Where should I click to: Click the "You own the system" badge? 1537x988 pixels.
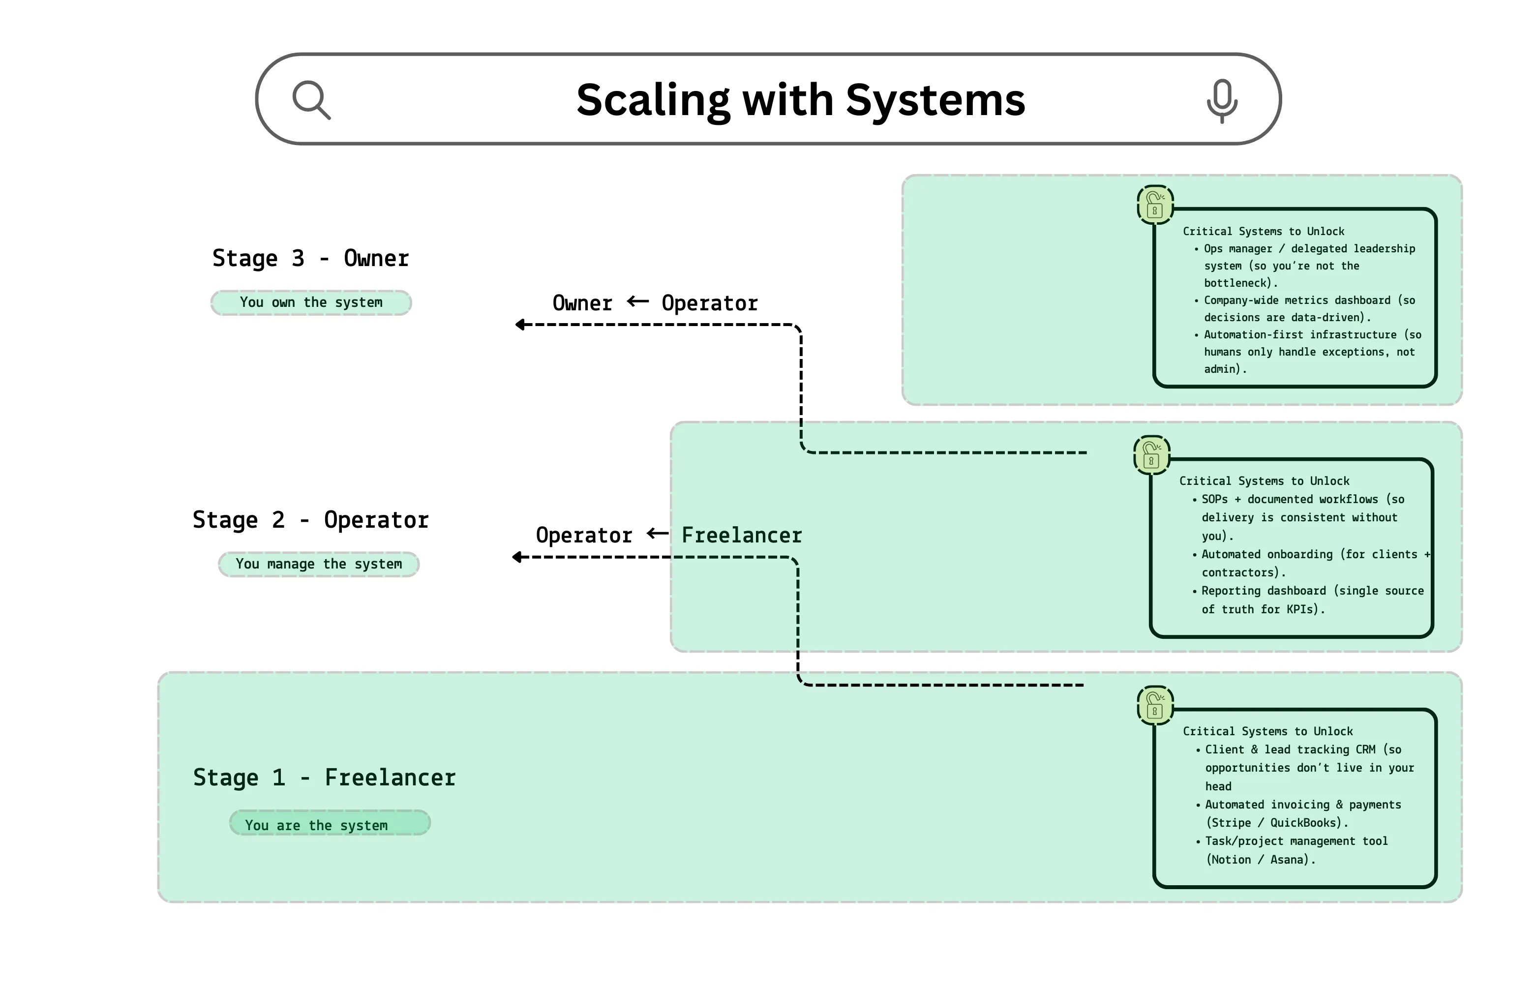coord(310,302)
